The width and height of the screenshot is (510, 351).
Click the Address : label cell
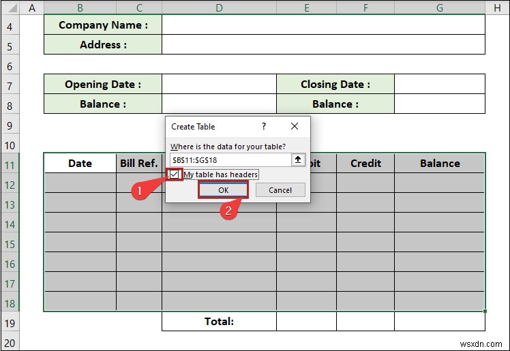click(103, 44)
